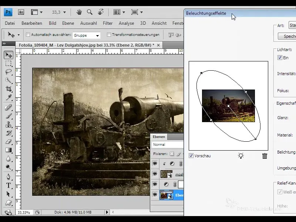Hide the top adjustment layer with clipping arrow
Image resolution: width=296 pixels, height=222 pixels.
click(x=155, y=164)
